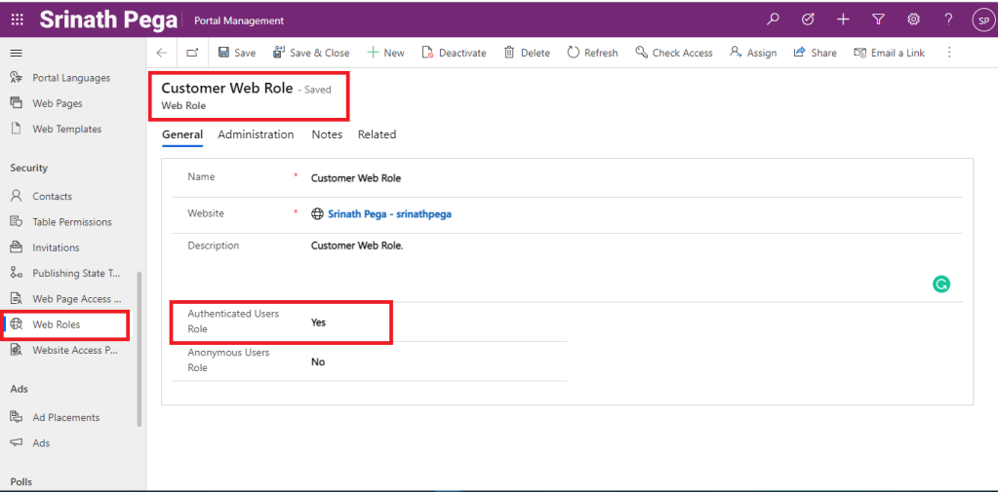The height and width of the screenshot is (492, 998).
Task: Expand the more commands overflow menu
Action: pos(949,53)
